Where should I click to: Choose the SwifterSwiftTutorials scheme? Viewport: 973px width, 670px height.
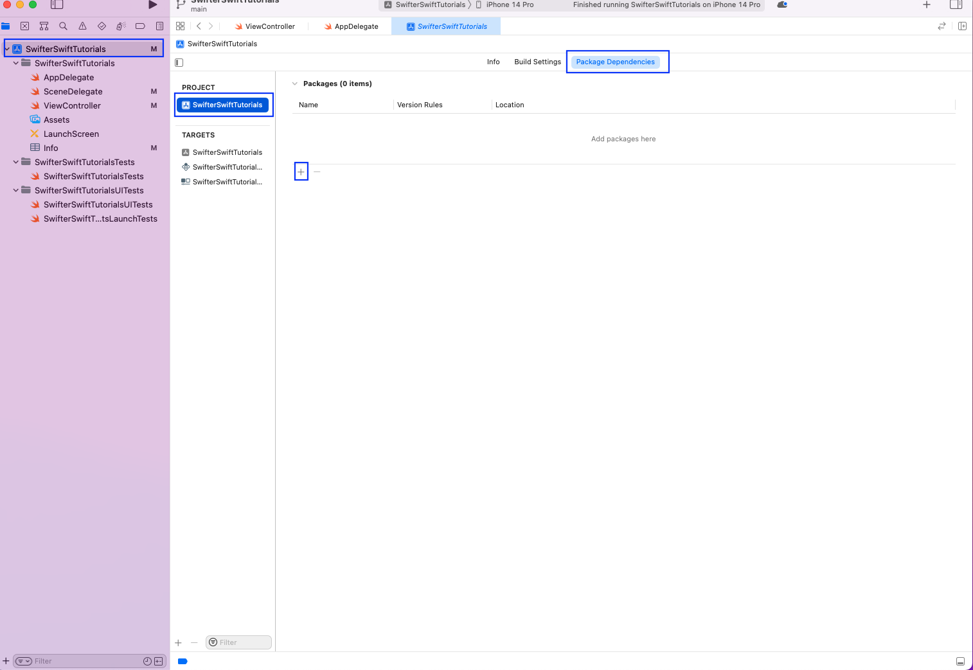click(x=425, y=4)
